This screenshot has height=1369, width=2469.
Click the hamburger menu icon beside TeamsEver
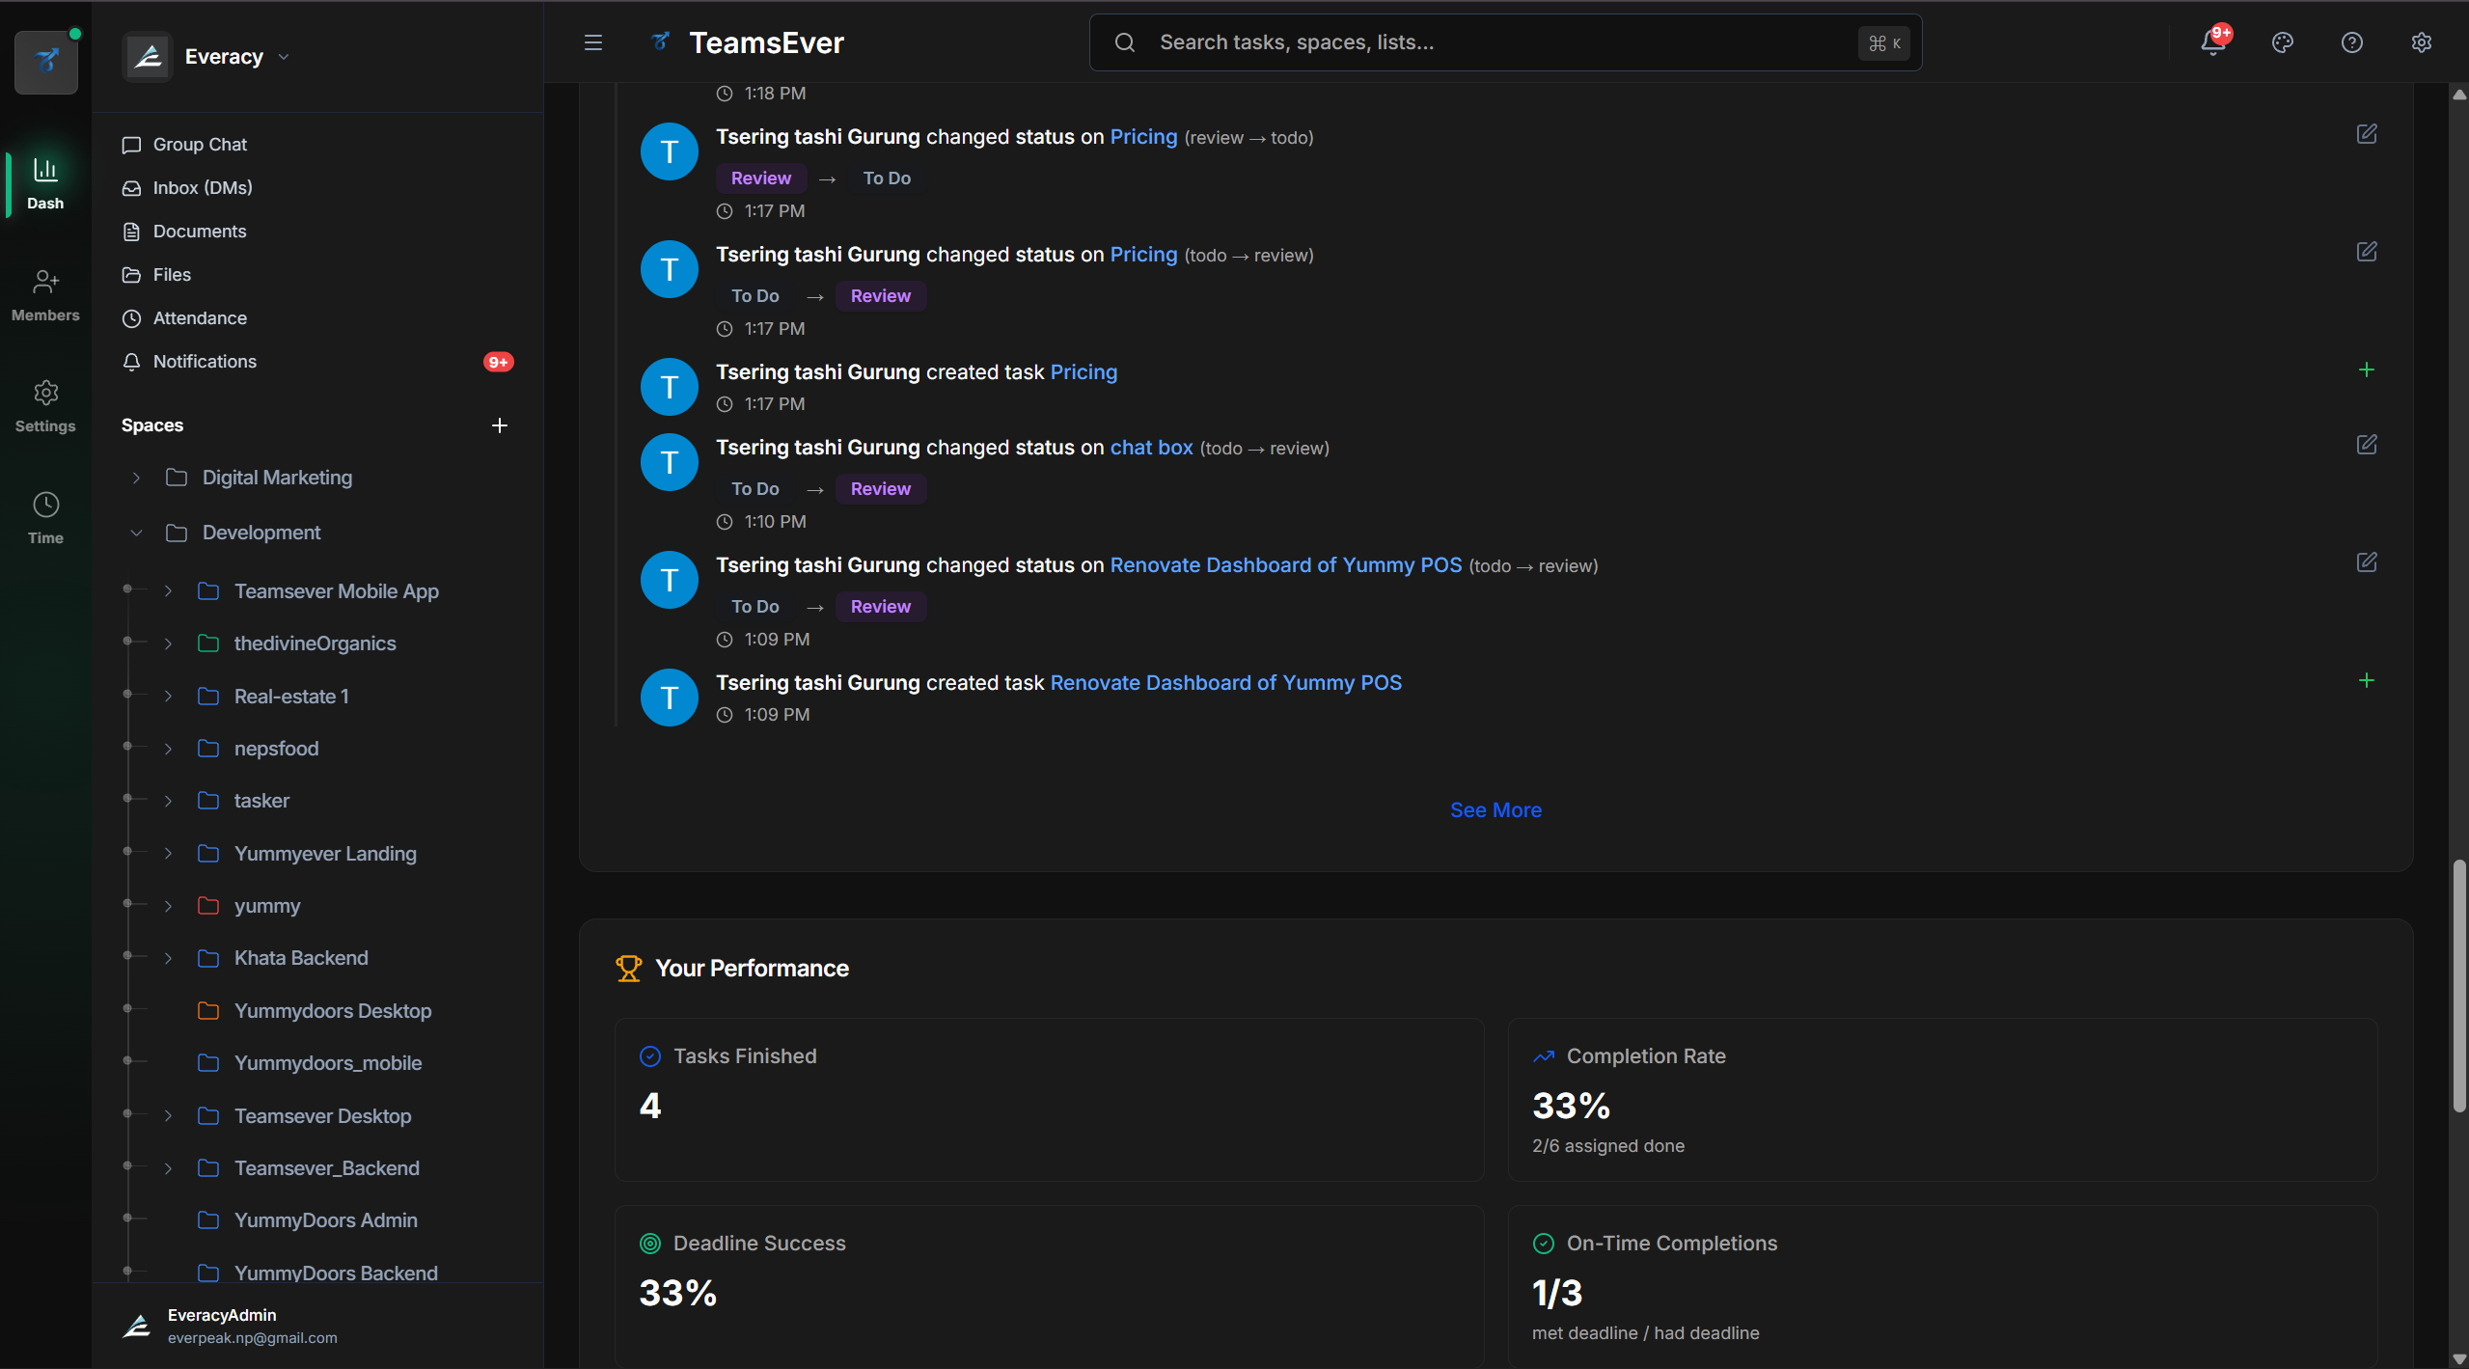593,42
